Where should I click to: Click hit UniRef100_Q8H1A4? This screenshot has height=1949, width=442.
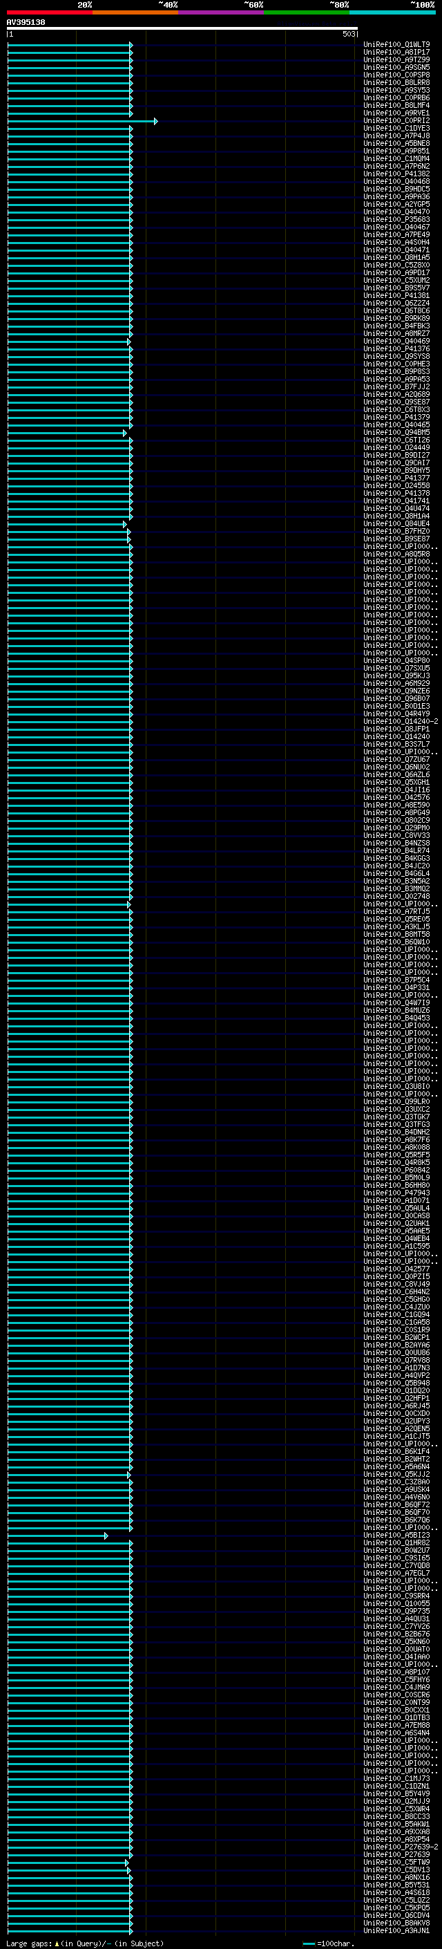coord(396,516)
